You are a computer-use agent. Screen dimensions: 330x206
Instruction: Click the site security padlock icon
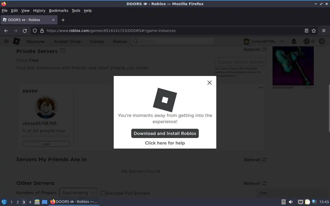point(42,31)
